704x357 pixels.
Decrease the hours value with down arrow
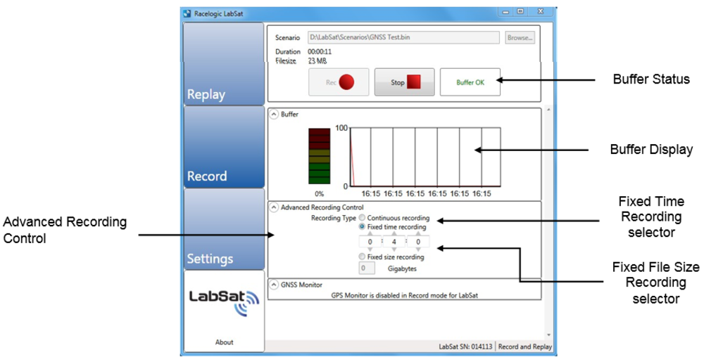pyautogui.click(x=370, y=250)
